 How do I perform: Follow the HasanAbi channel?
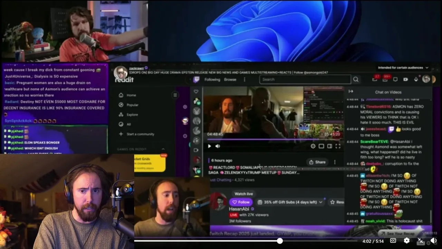(x=241, y=202)
